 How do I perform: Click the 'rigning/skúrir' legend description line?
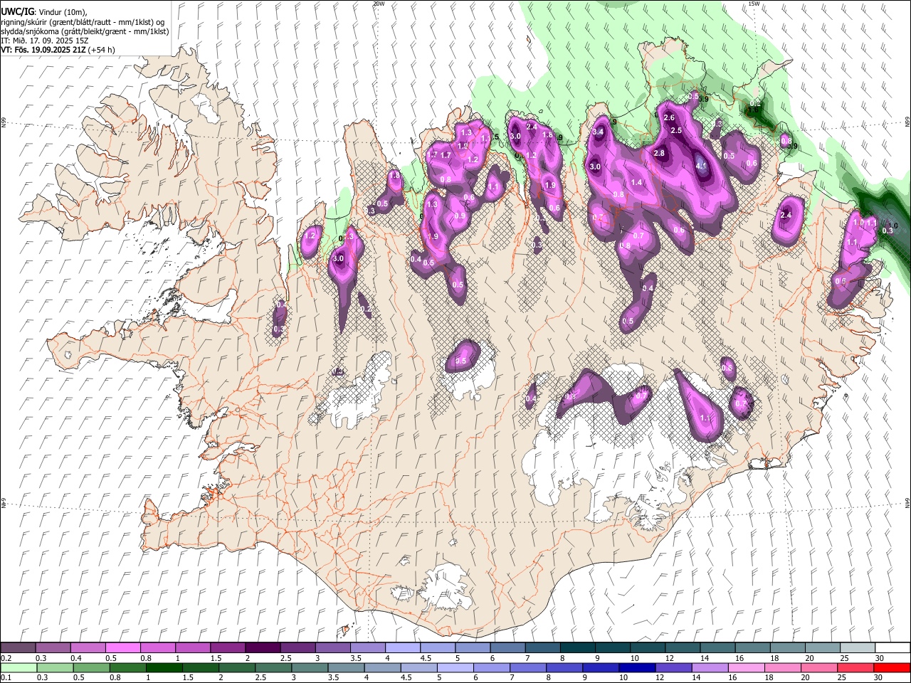coord(83,22)
